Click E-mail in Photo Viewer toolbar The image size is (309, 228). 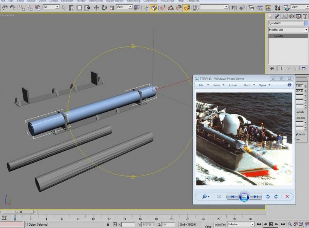[233, 85]
